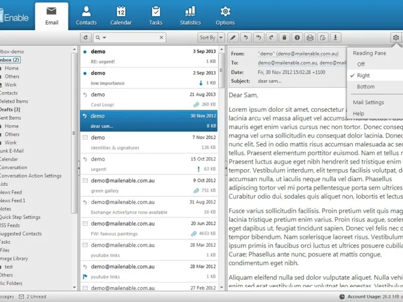Expand the Sort By dropdown arrow
Image resolution: width=403 pixels, height=302 pixels.
coord(221,38)
